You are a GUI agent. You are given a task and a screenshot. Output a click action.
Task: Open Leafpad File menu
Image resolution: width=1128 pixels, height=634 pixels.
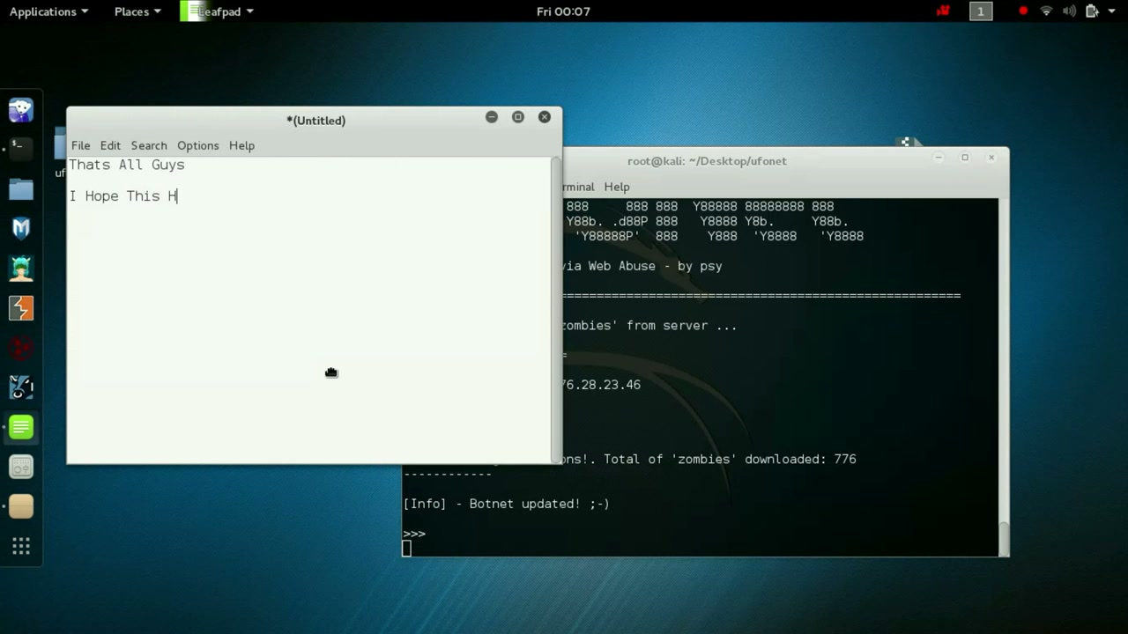[x=80, y=145]
